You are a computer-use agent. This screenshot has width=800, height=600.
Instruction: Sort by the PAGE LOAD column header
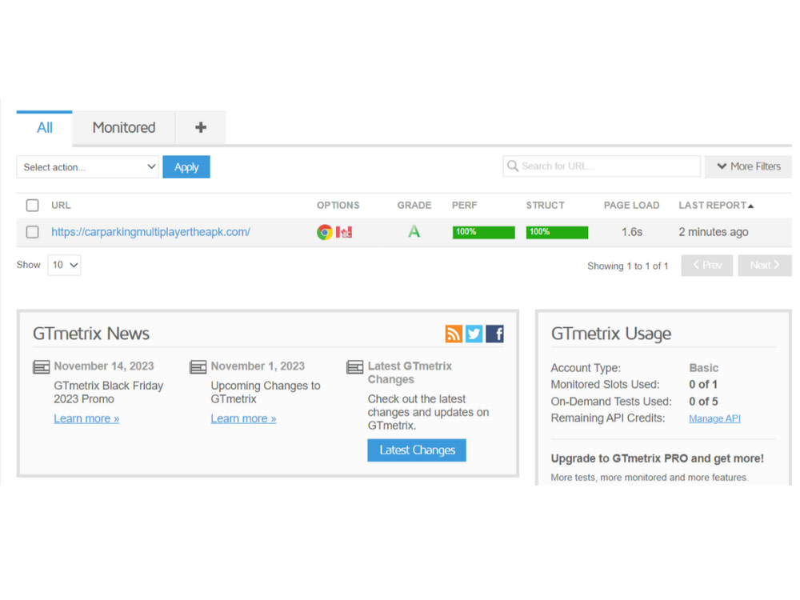(x=632, y=205)
